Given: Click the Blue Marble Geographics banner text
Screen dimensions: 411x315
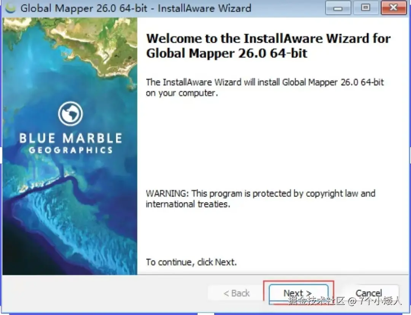Looking at the screenshot, I should 70,143.
